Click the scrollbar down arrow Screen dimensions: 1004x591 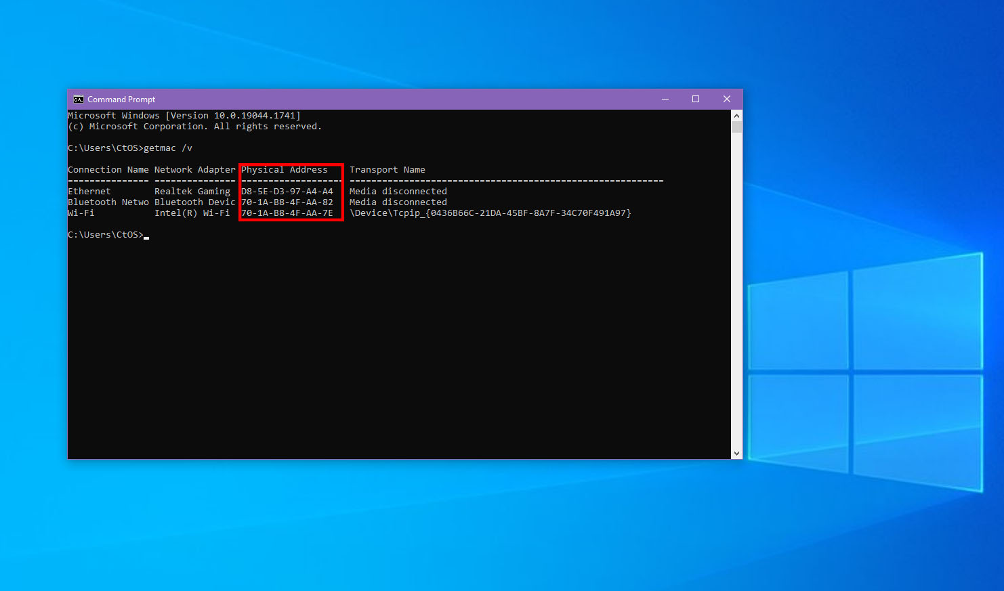[x=736, y=453]
